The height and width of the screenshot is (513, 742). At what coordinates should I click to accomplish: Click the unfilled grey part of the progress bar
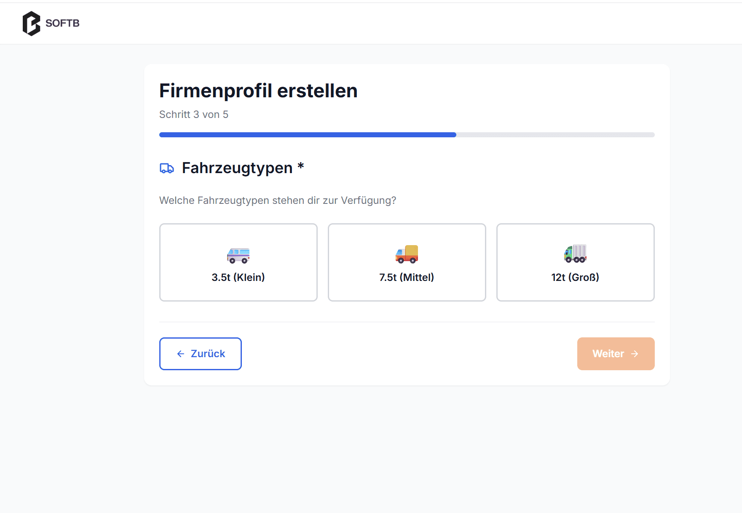[x=555, y=135]
